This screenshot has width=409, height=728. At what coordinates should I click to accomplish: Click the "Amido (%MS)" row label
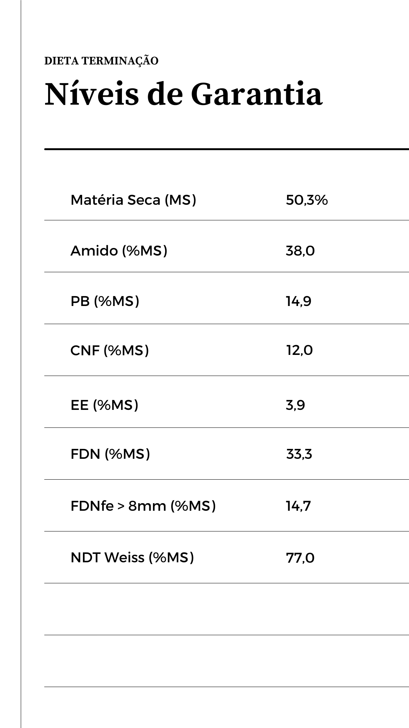coord(119,251)
